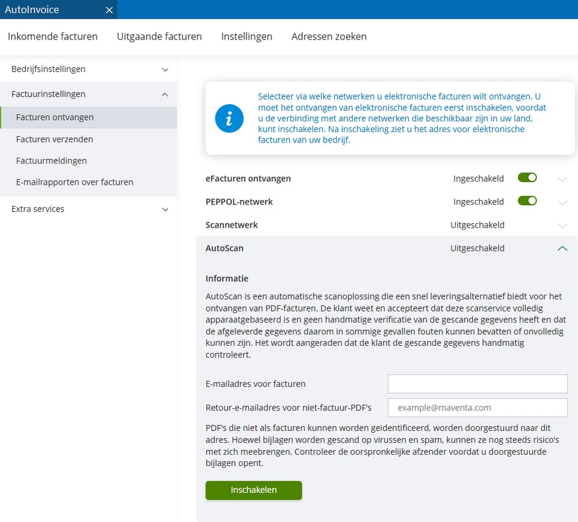Toggle the PEPPOL-netwerk switch

pos(527,201)
